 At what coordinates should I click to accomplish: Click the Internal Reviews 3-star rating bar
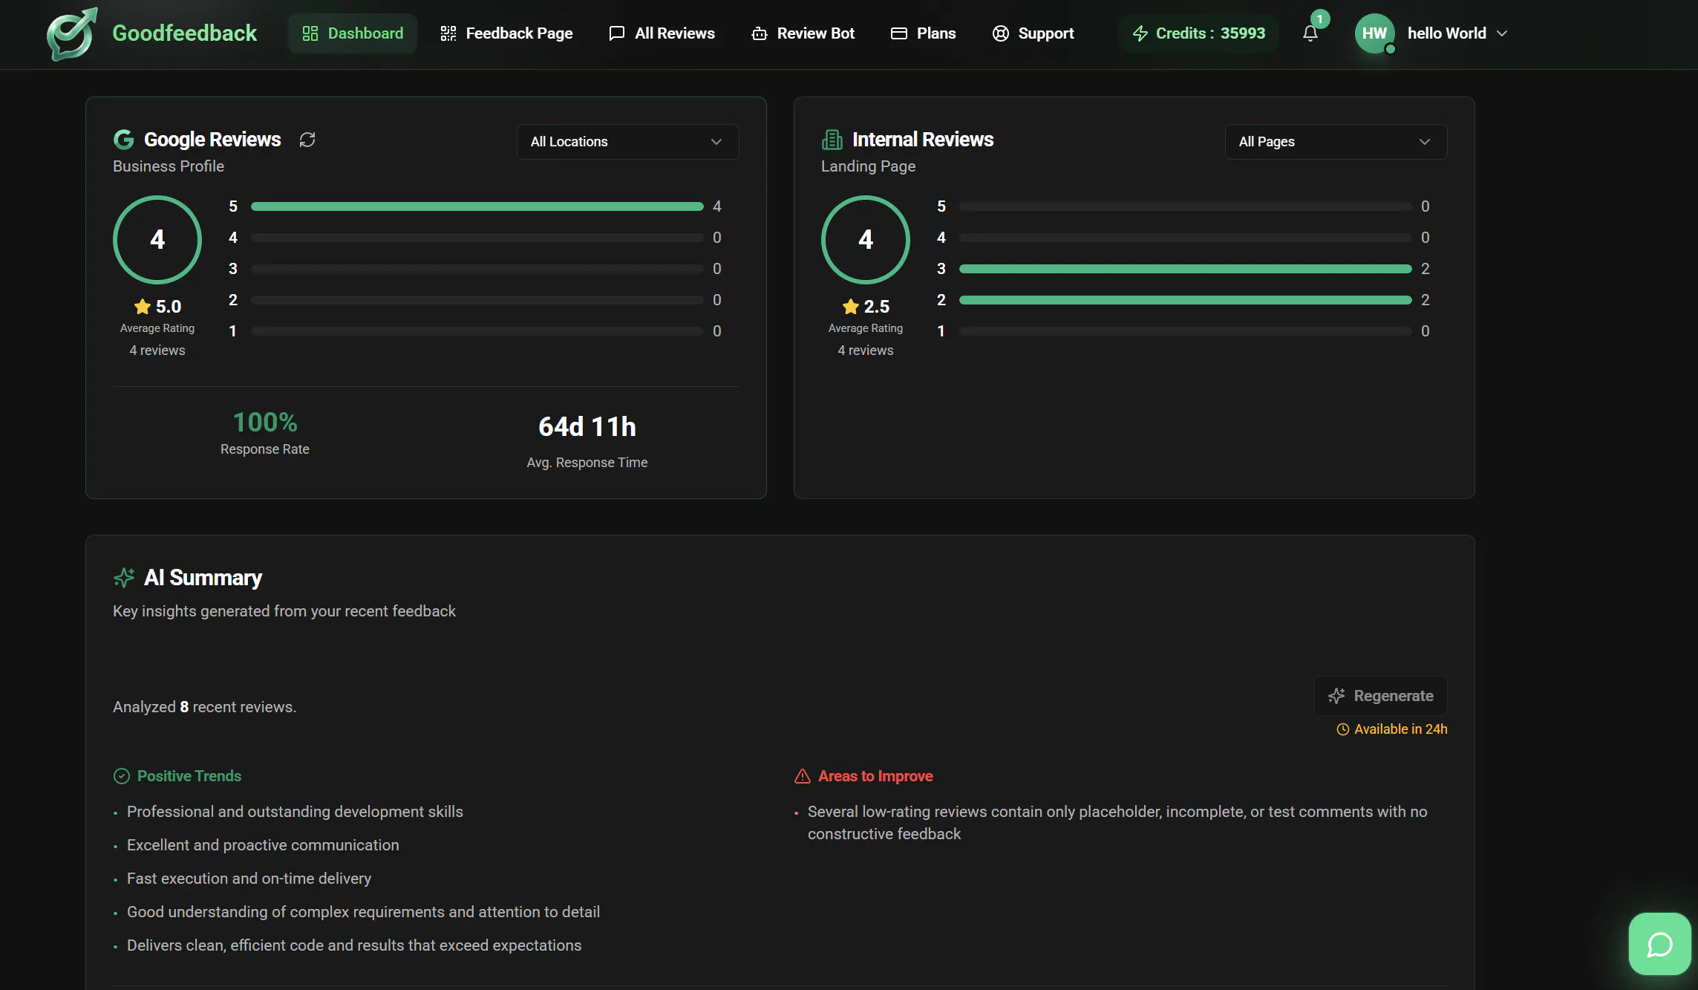pos(1186,269)
